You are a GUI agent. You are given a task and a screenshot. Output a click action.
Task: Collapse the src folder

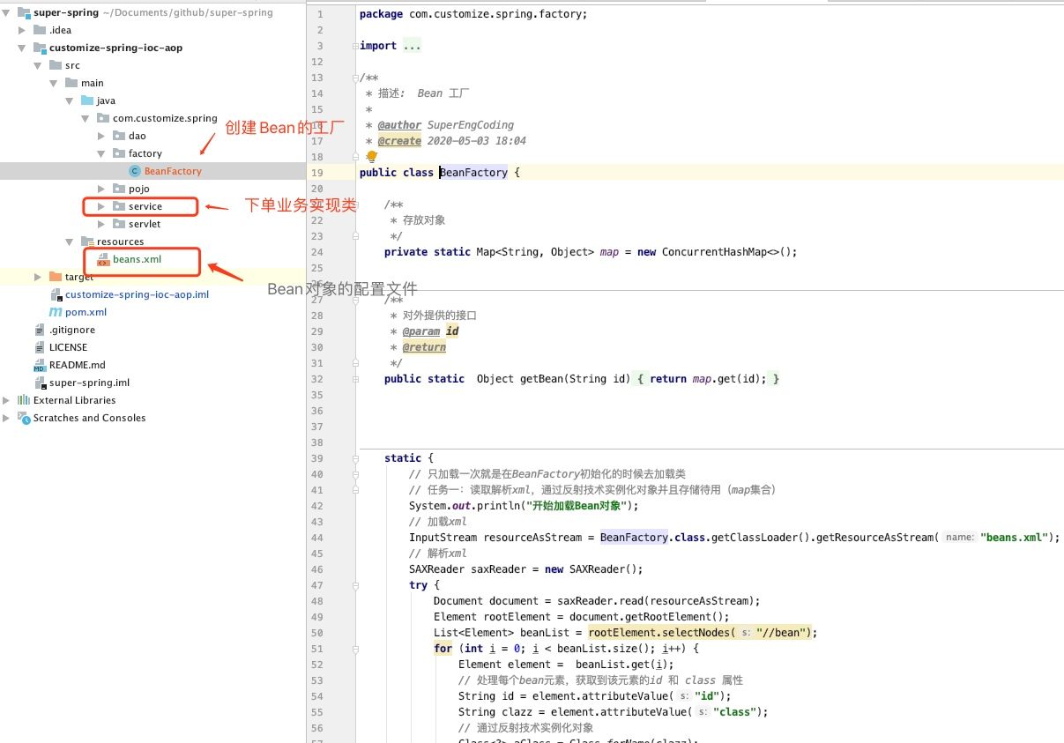pyautogui.click(x=38, y=65)
